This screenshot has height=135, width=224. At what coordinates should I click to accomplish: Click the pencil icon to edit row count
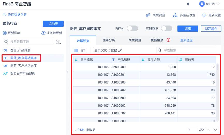tap(120, 50)
